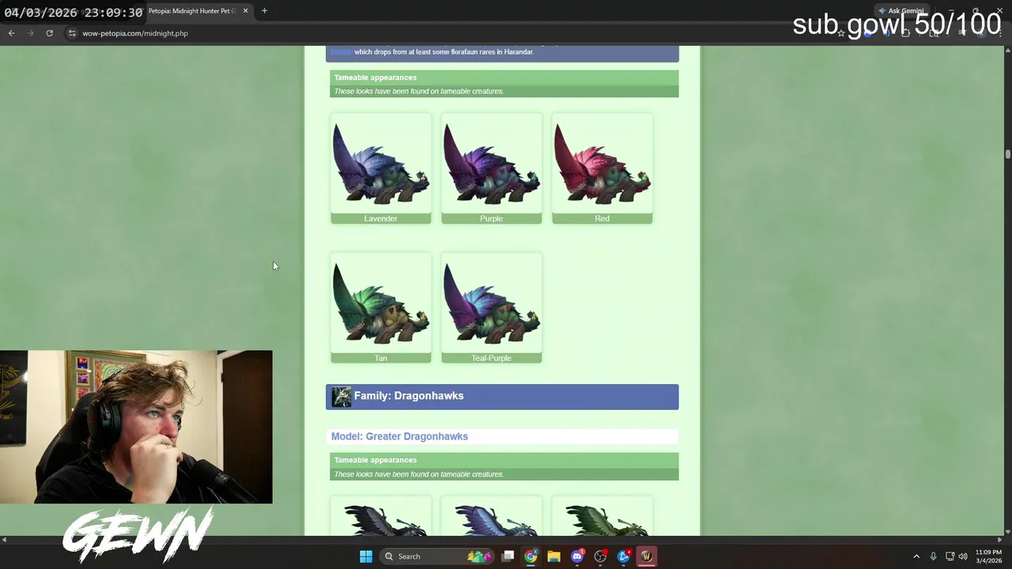
Task: View site information icon in address bar
Action: point(71,33)
